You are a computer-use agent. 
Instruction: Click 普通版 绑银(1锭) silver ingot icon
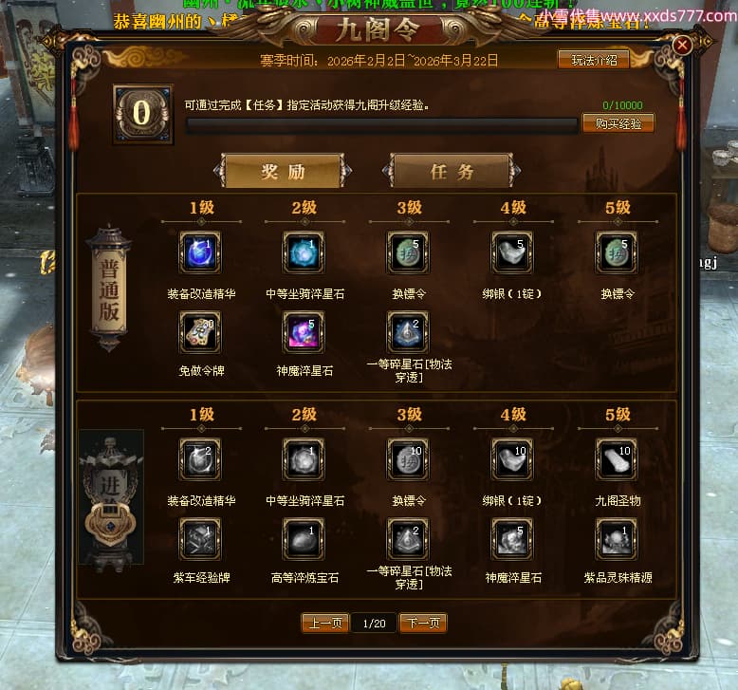512,252
